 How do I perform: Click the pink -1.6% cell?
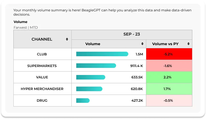169,66
